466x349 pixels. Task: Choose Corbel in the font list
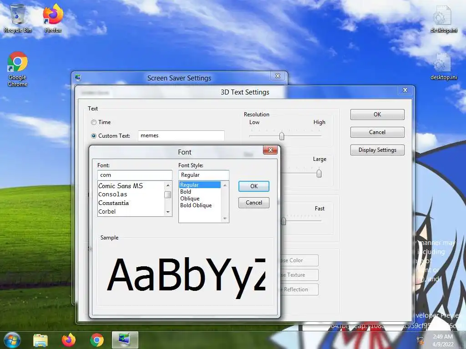(131, 212)
